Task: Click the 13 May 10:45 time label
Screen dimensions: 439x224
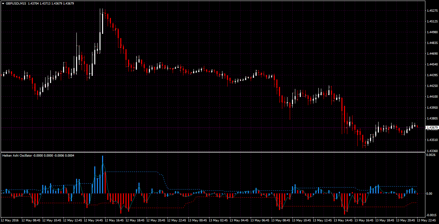Action: click(302, 220)
